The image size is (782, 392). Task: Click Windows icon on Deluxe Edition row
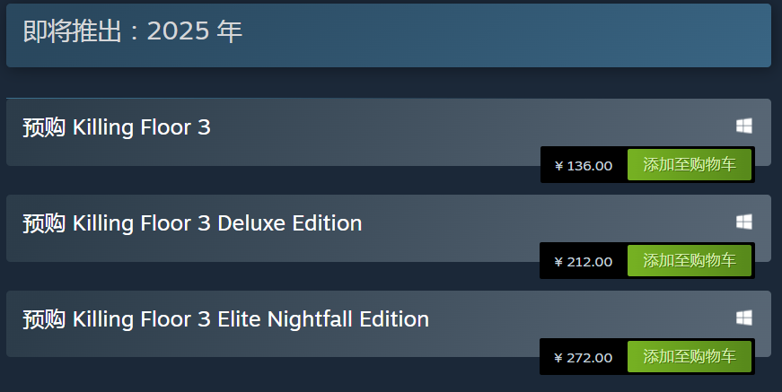[743, 222]
